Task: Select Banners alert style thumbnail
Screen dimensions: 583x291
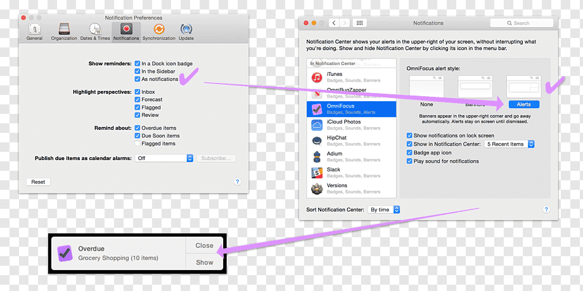Action: 475,87
